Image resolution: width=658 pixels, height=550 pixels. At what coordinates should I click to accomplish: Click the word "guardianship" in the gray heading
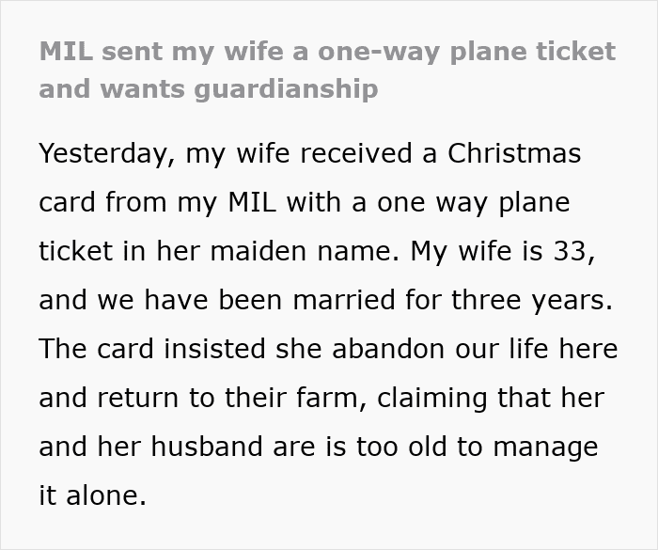point(286,89)
